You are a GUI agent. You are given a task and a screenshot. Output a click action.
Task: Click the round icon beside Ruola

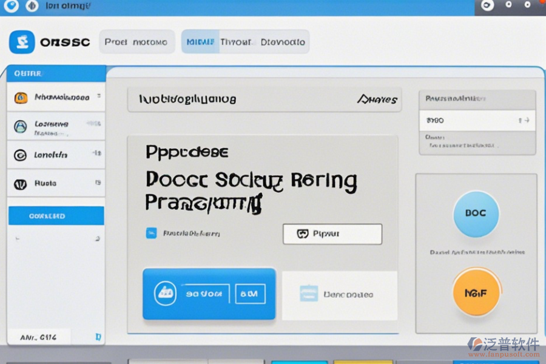pos(20,184)
